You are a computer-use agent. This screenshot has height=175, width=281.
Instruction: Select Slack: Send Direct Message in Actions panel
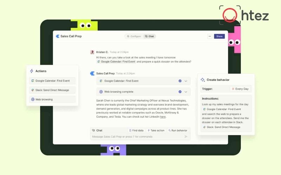[x=52, y=90]
